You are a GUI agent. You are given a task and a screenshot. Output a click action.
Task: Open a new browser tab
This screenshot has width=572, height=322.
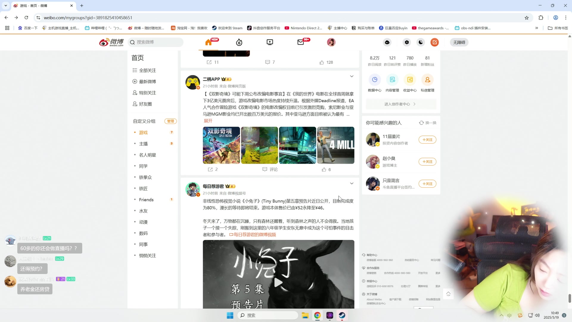(x=82, y=6)
